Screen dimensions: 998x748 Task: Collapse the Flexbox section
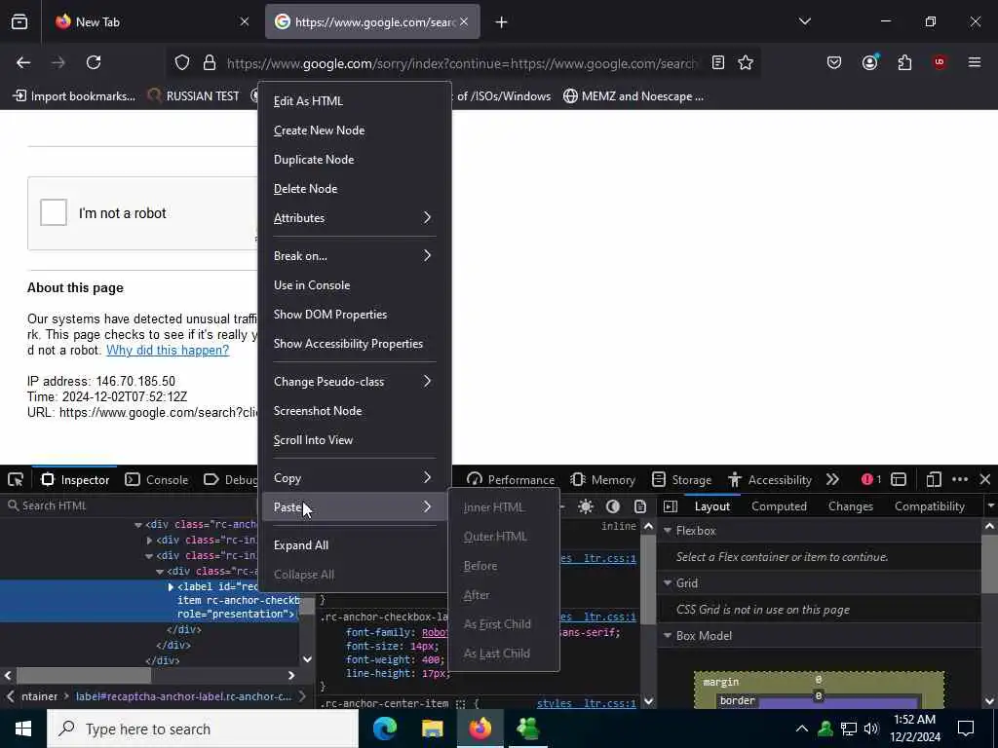[x=668, y=531]
